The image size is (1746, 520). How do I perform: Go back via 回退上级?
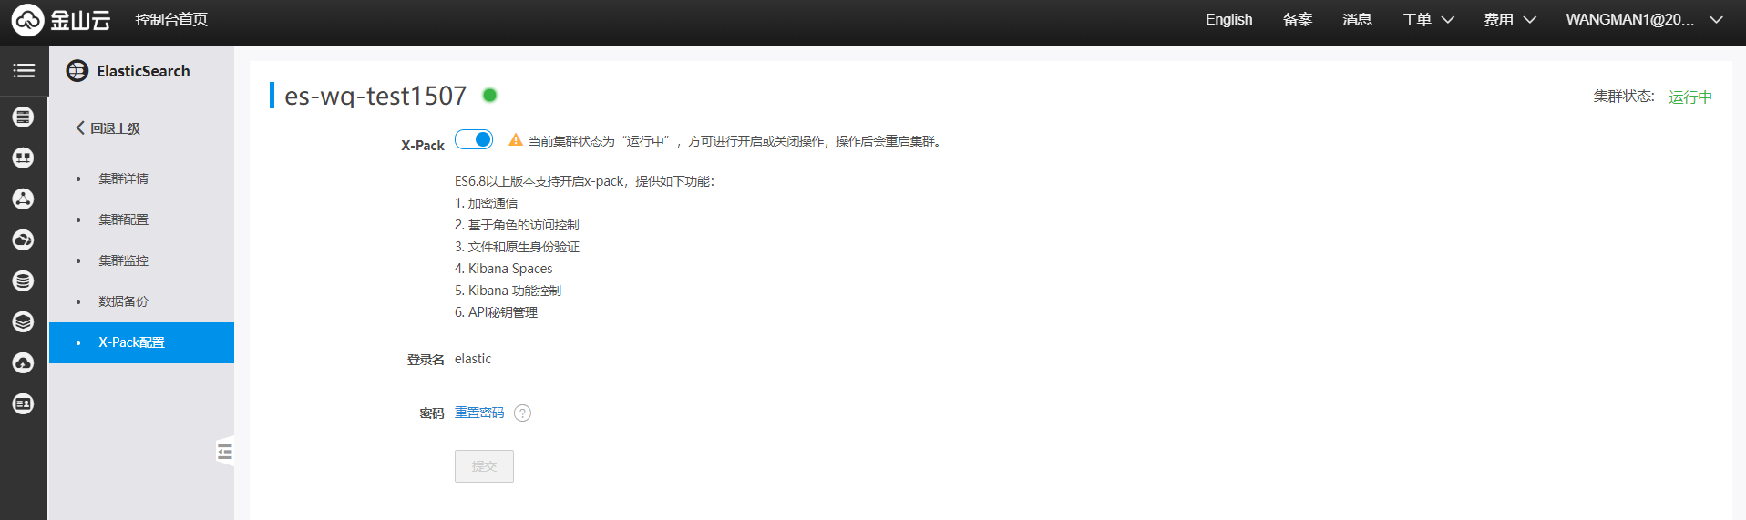[x=108, y=128]
